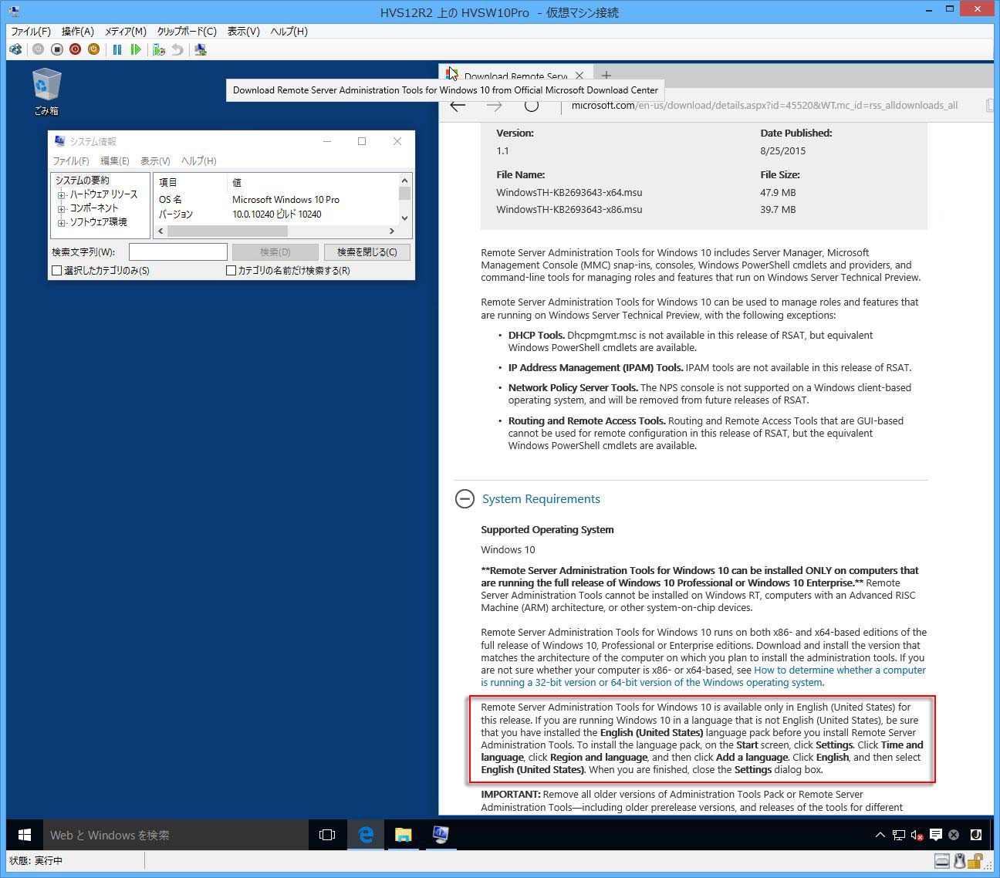Open File Explorer from the taskbar
The image size is (1000, 878).
coord(403,835)
